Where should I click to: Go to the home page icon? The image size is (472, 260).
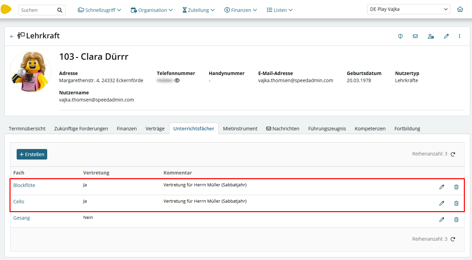click(x=460, y=10)
